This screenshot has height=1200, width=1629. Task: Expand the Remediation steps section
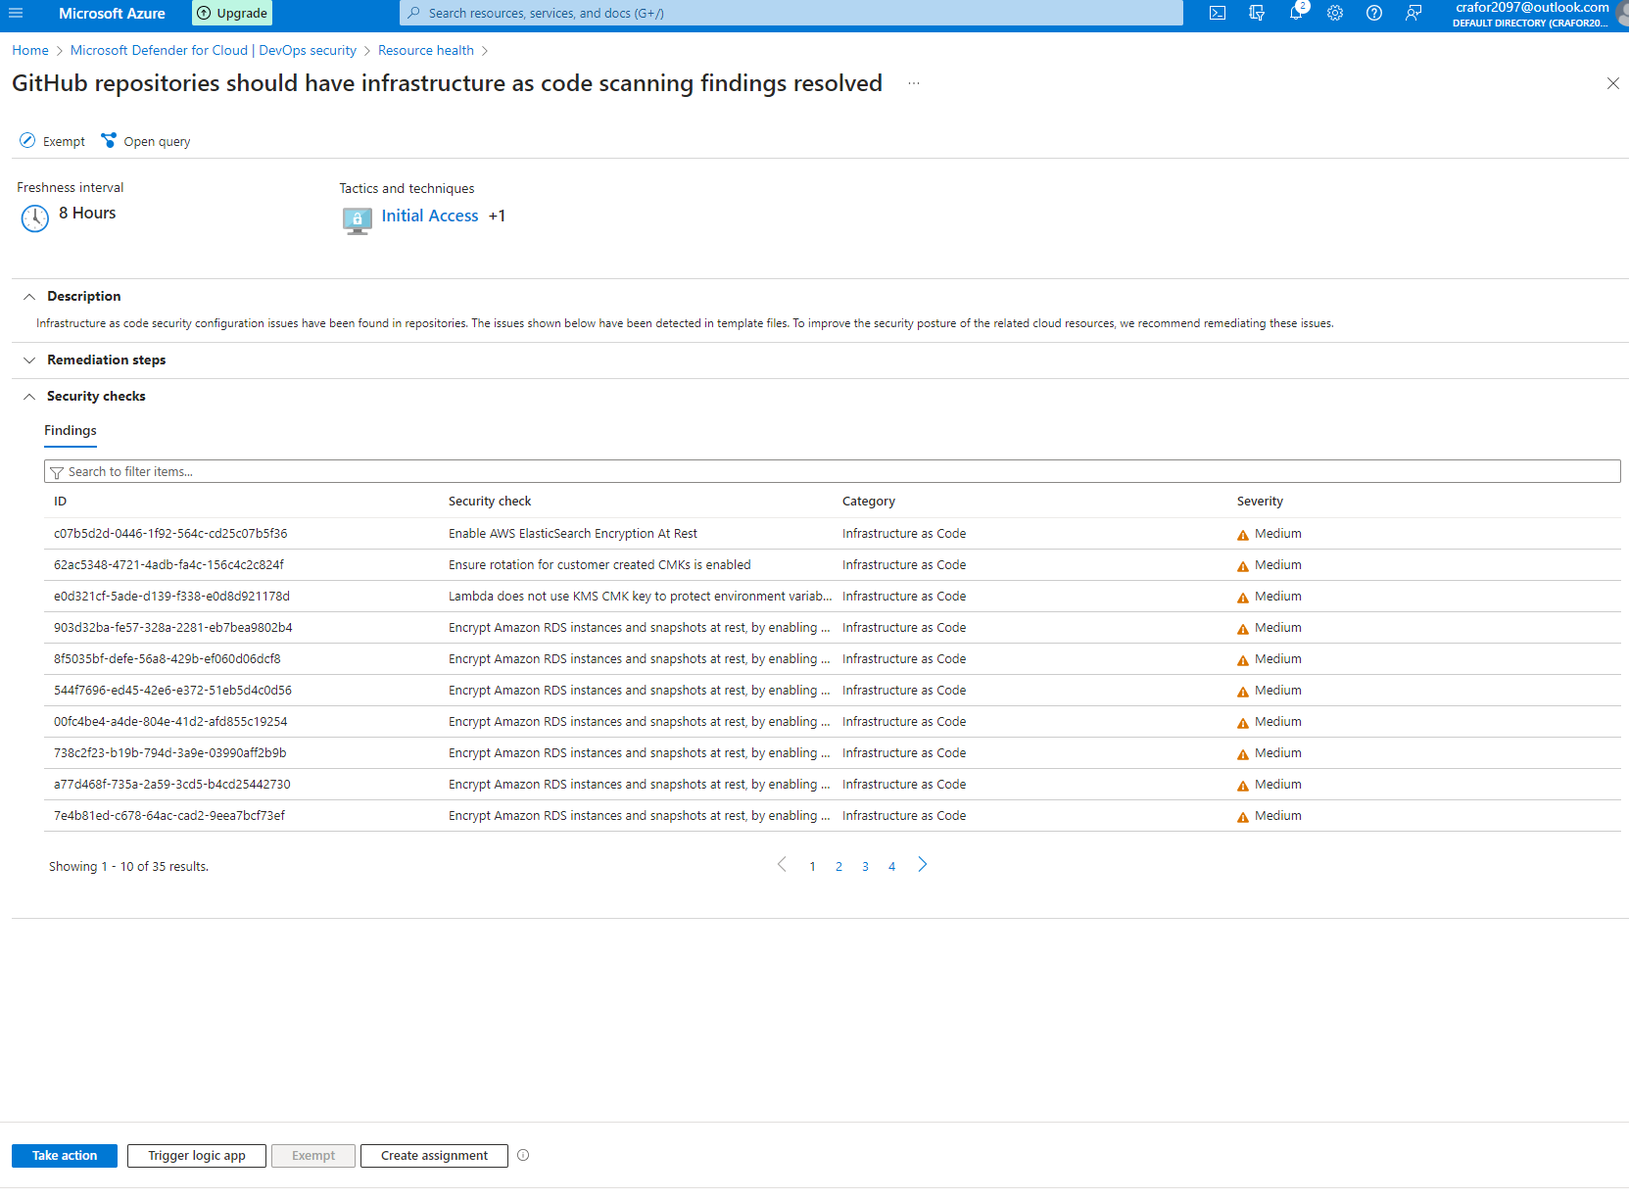coord(29,360)
